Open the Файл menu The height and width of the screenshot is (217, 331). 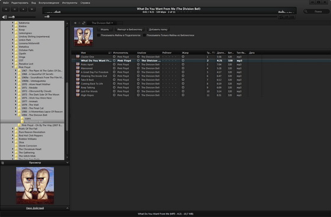coord(6,3)
